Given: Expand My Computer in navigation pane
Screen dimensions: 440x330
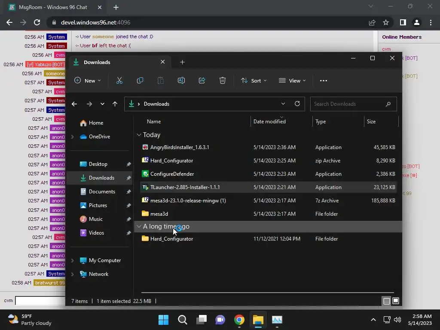Looking at the screenshot, I should point(72,260).
